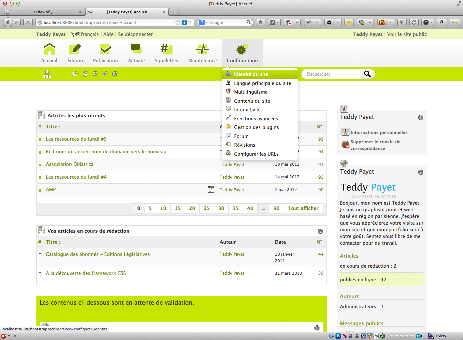Click Tout afficher in the pagination

pos(303,208)
